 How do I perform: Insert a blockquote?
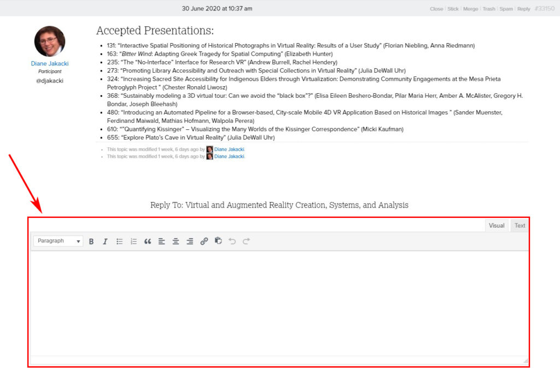point(148,241)
